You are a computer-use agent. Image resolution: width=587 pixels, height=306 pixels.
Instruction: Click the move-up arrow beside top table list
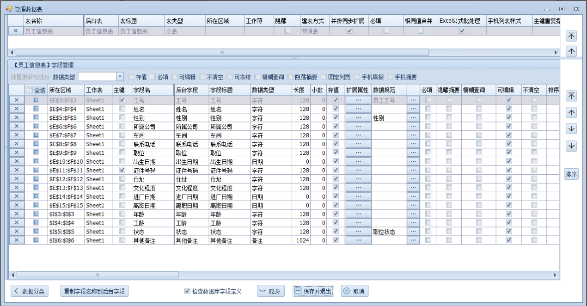point(571,51)
